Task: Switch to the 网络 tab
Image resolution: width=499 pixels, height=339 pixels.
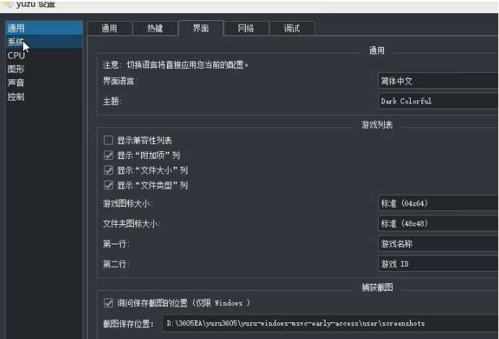Action: coord(246,28)
